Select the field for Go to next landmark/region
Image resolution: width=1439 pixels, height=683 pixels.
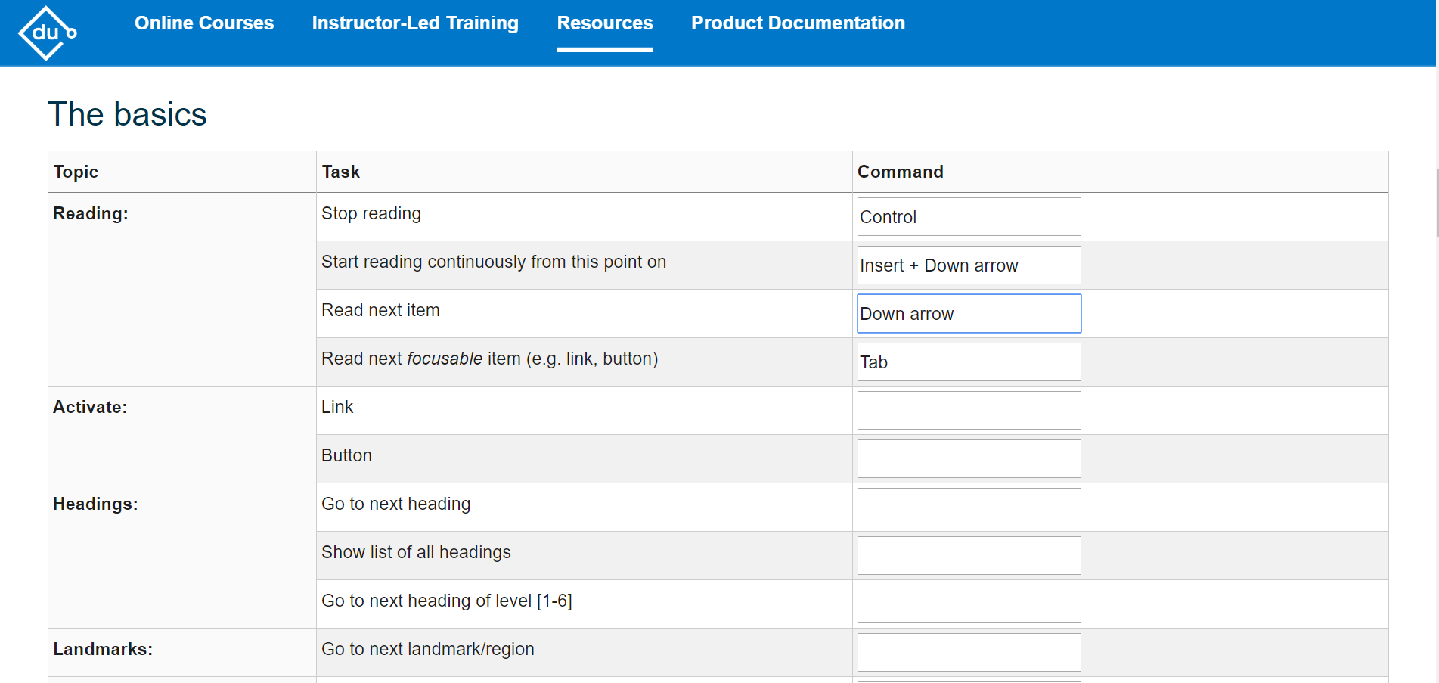point(969,651)
